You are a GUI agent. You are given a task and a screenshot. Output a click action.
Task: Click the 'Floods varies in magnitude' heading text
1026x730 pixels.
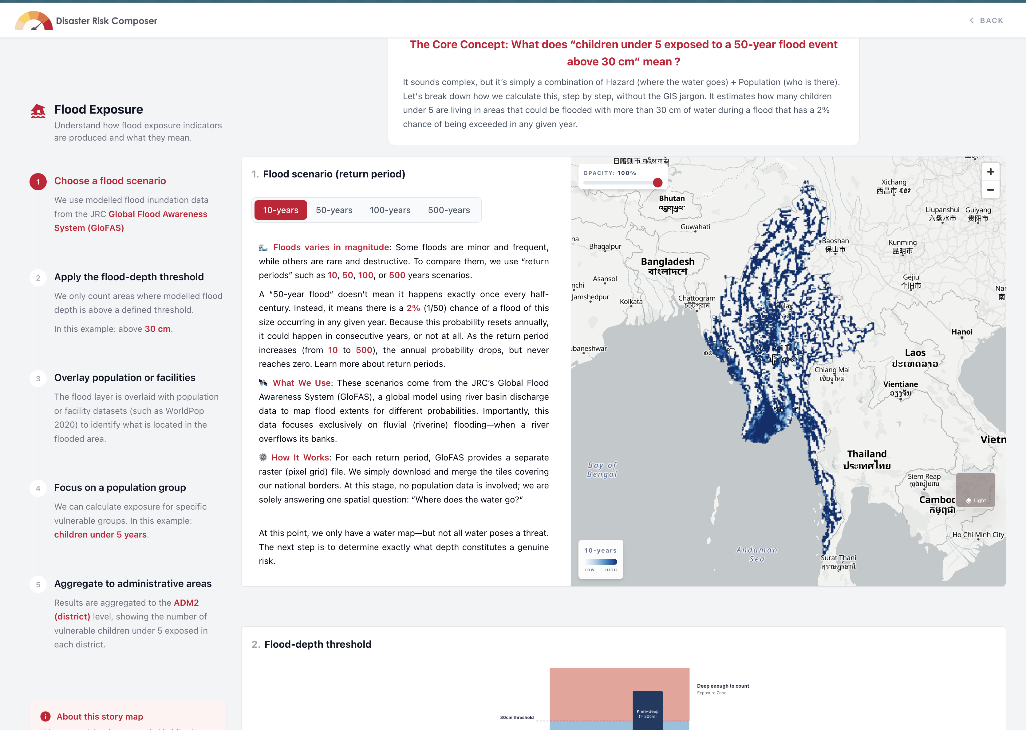coord(331,247)
